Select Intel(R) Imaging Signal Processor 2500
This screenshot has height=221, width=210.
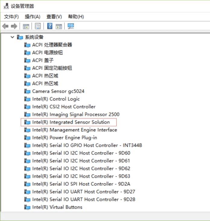tap(76, 115)
